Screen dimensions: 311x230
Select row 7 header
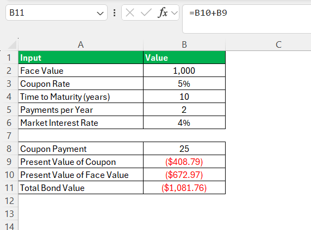click(x=9, y=136)
